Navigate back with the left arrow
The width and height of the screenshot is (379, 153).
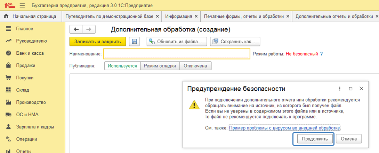(x=76, y=29)
